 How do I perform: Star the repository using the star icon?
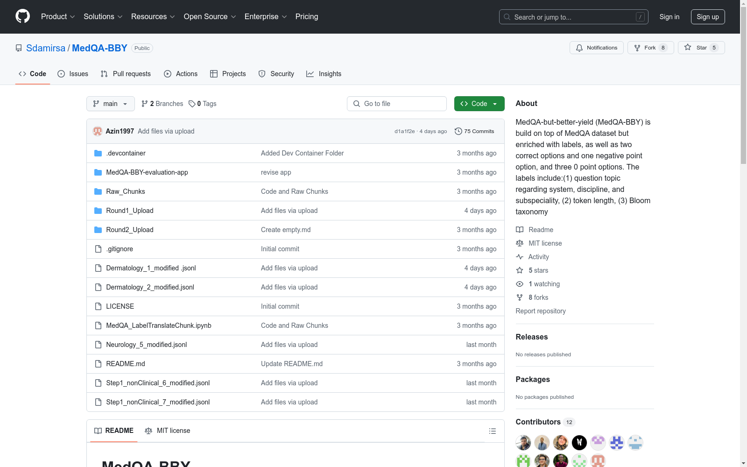(688, 47)
